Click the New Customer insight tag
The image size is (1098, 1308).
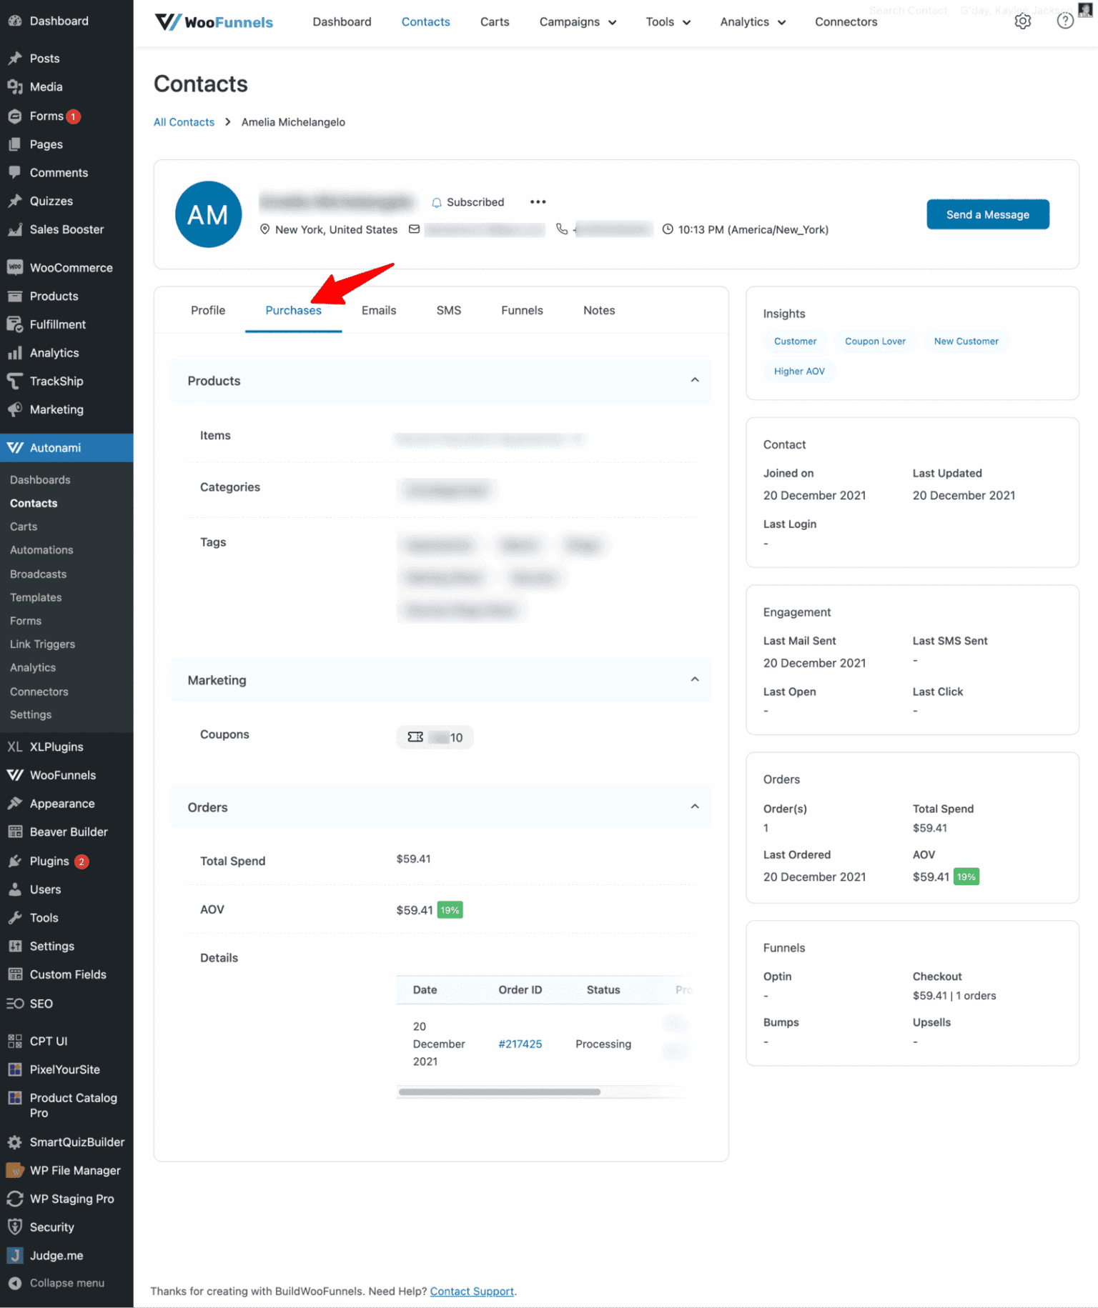966,341
